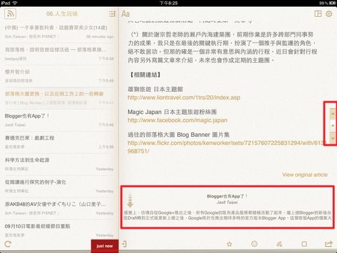This screenshot has height=253, width=337.
Task: Tap the iPad status bar clock
Action: click(168, 3)
